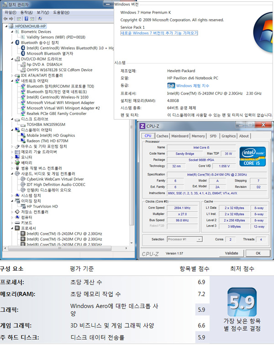Image resolution: width=274 pixels, height=345 pixels.
Task: Toggle the console tree show/hide toolbar icon
Action: pos(19,19)
